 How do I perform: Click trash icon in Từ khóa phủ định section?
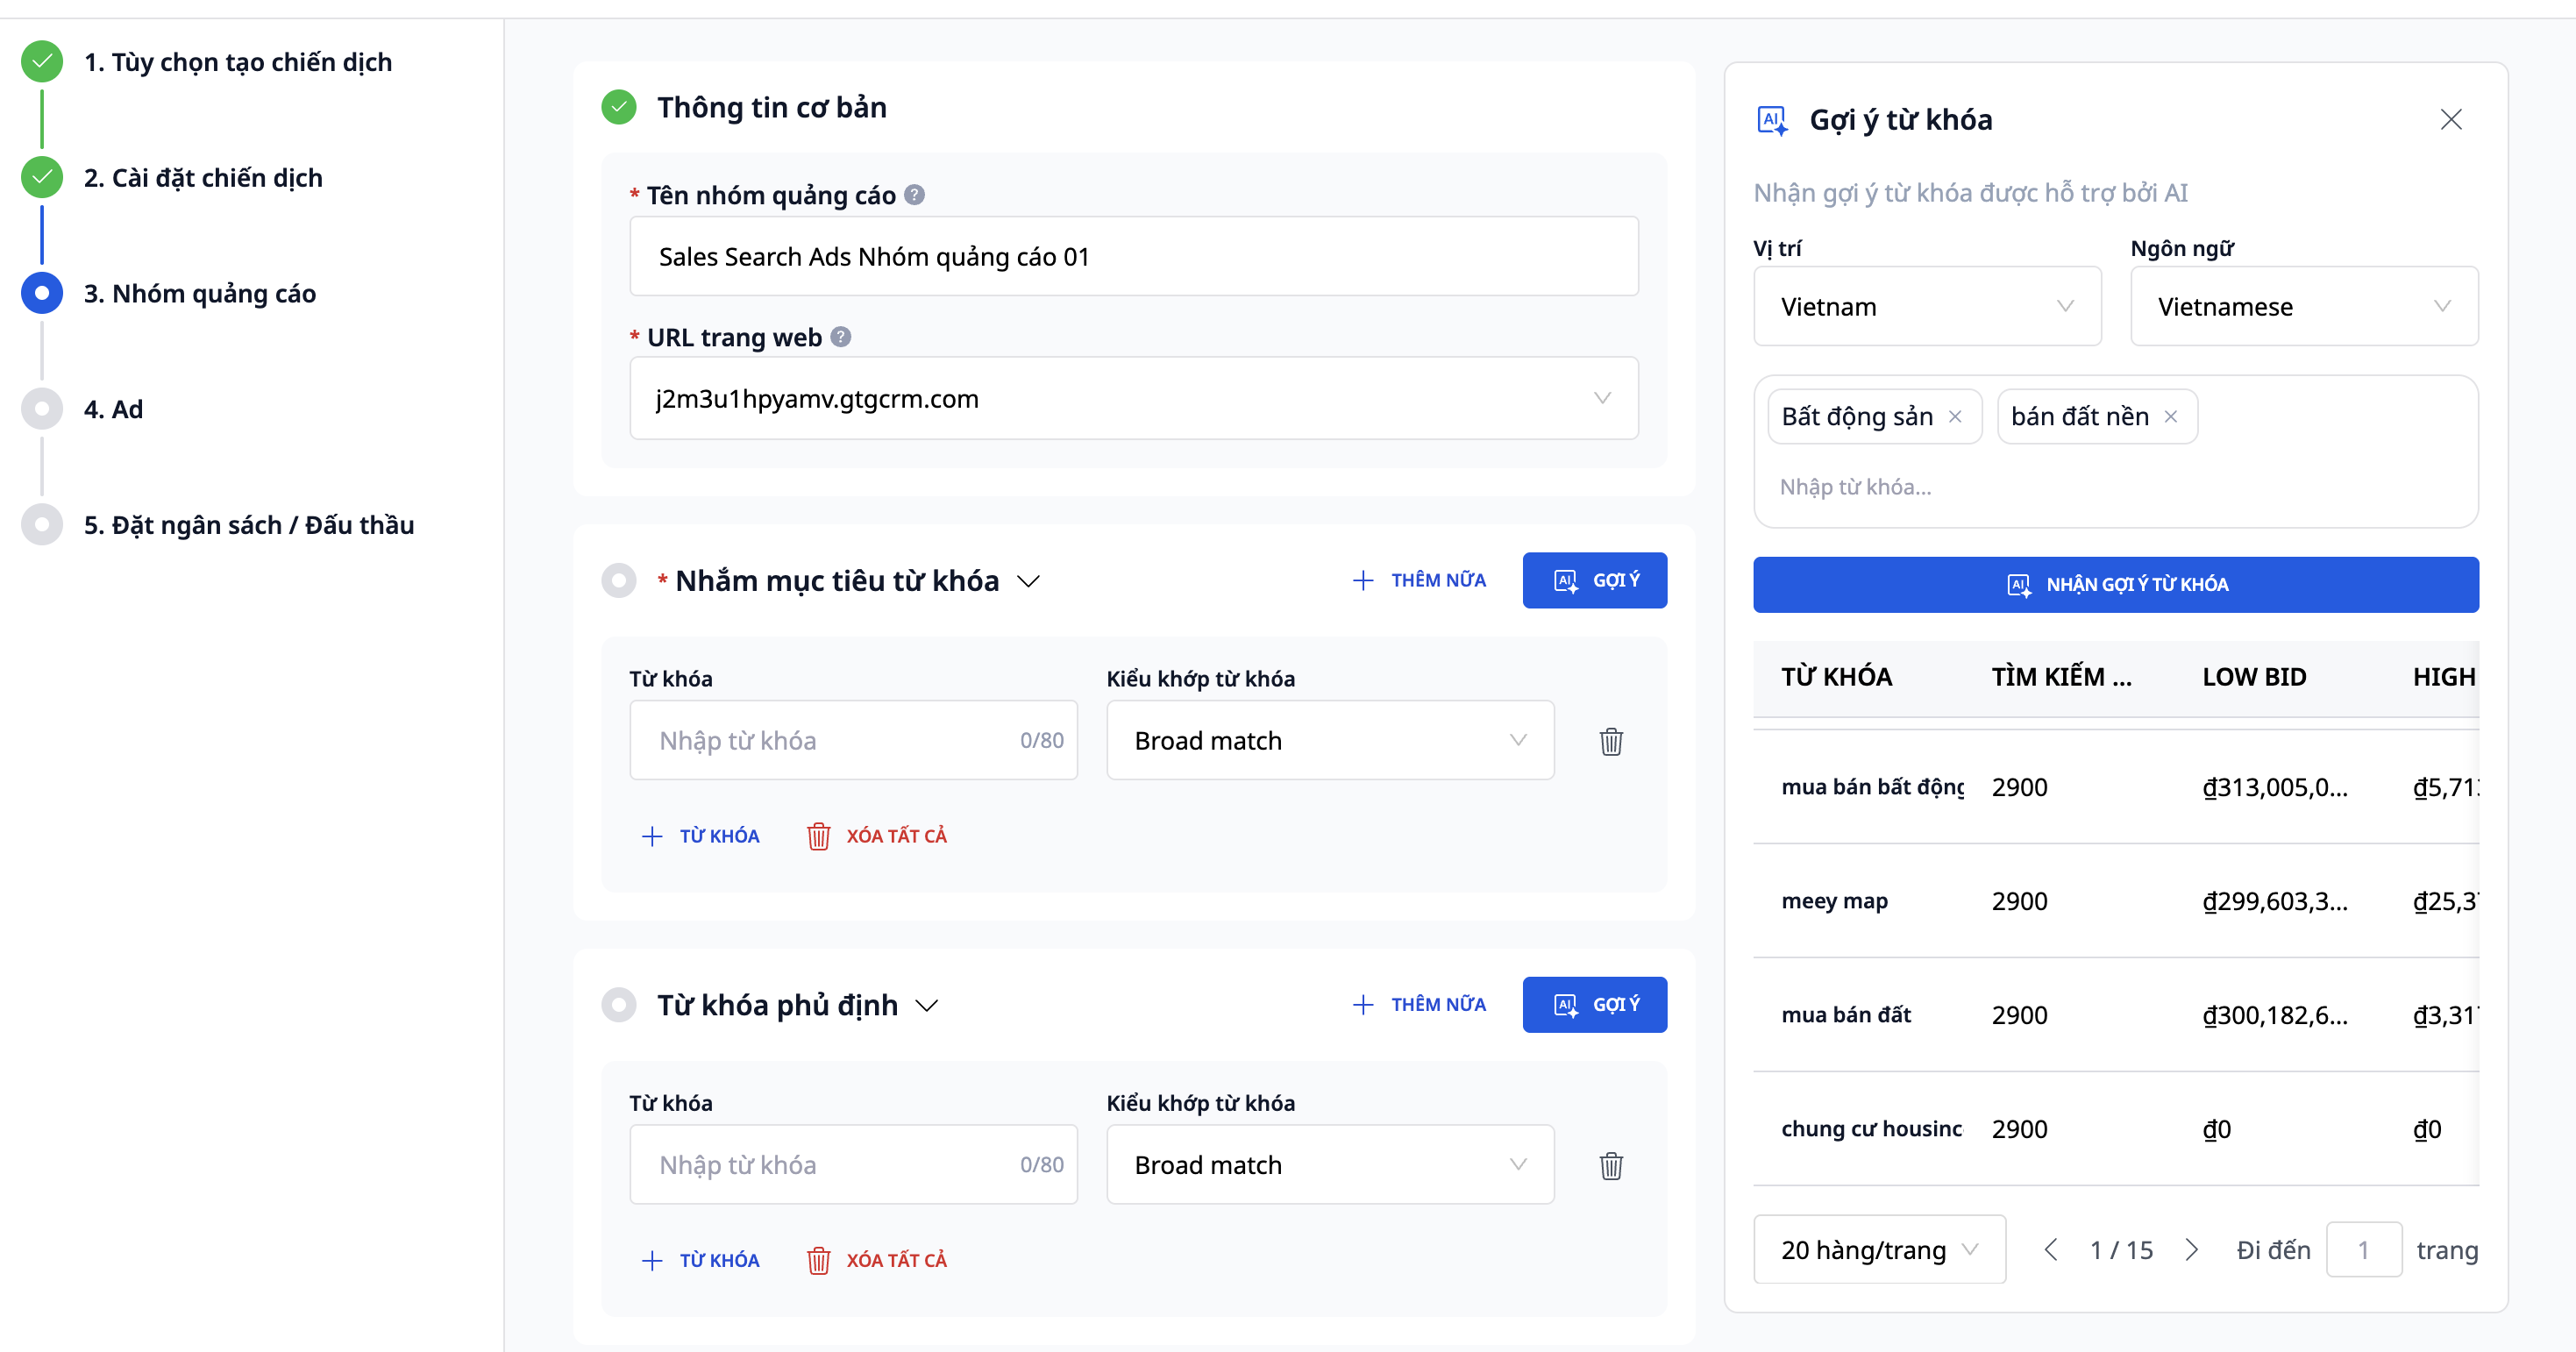[x=1610, y=1164]
